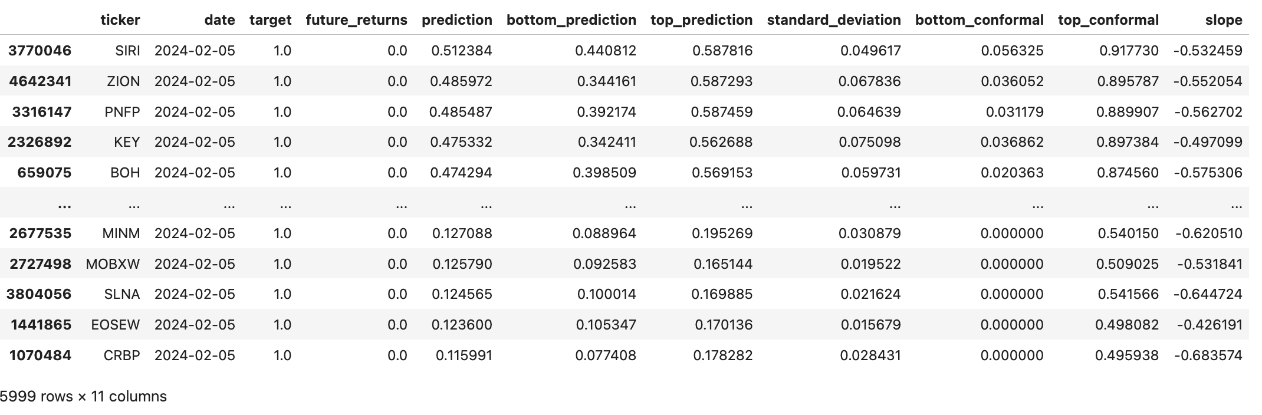Click the CRBP ticker cell
This screenshot has width=1262, height=415.
click(x=121, y=355)
